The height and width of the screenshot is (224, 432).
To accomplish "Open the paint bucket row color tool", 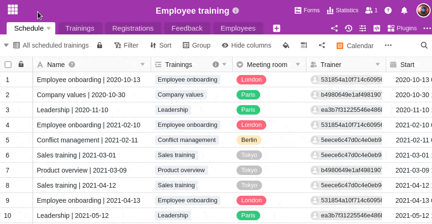I will point(286,45).
